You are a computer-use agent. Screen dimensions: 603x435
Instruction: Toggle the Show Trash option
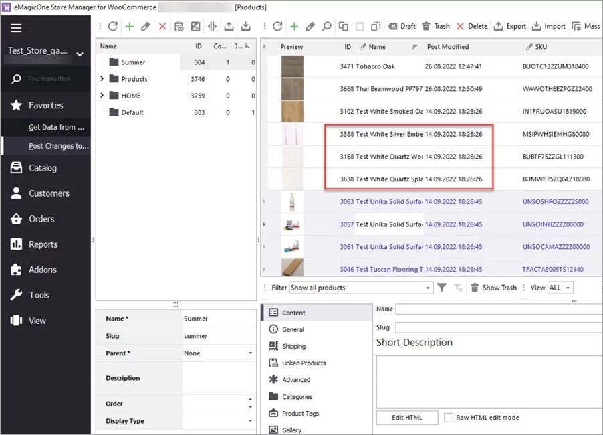click(493, 288)
